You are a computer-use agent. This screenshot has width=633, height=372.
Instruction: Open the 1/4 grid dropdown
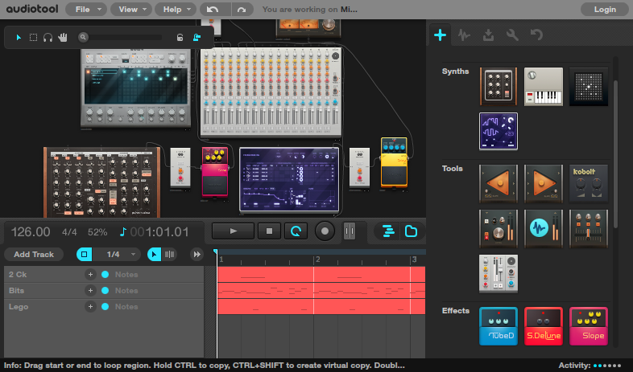[x=117, y=255]
